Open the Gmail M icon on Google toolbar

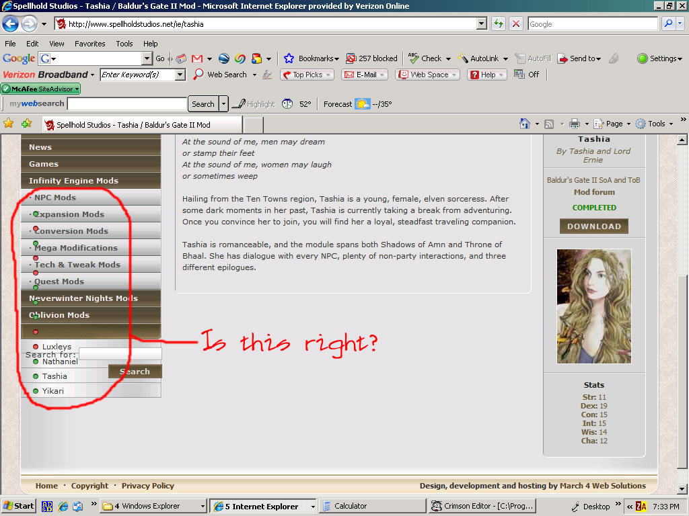[197, 58]
